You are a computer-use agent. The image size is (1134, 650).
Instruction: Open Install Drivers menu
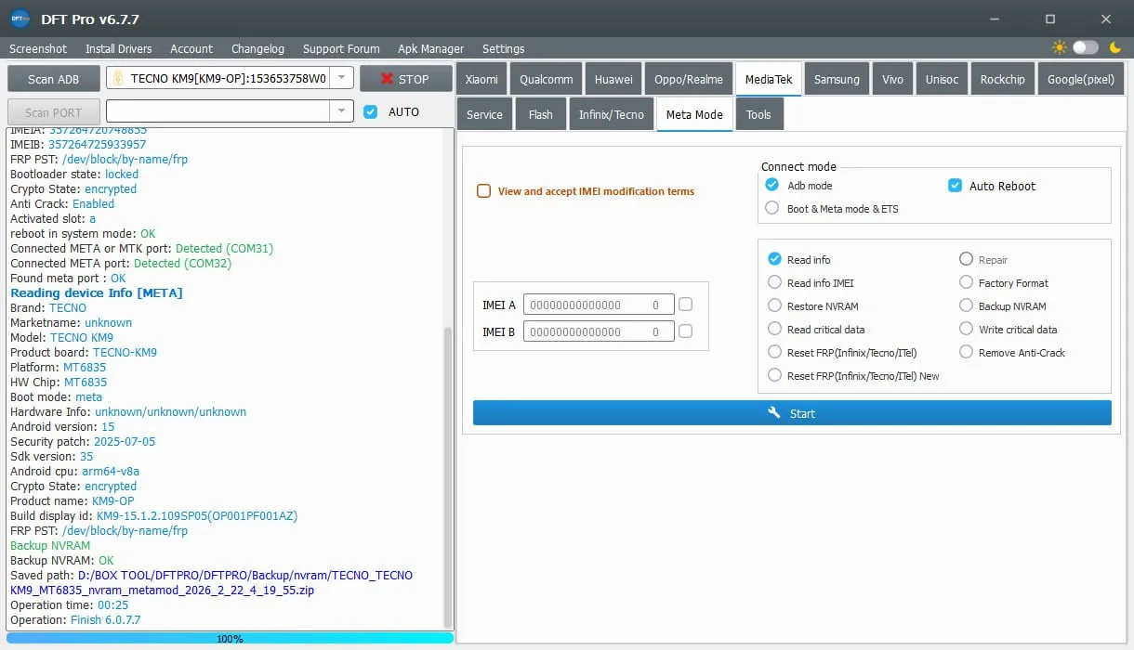pyautogui.click(x=119, y=48)
